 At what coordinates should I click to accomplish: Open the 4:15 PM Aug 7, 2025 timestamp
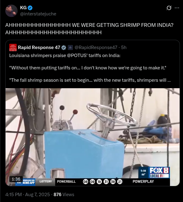tap(27, 195)
